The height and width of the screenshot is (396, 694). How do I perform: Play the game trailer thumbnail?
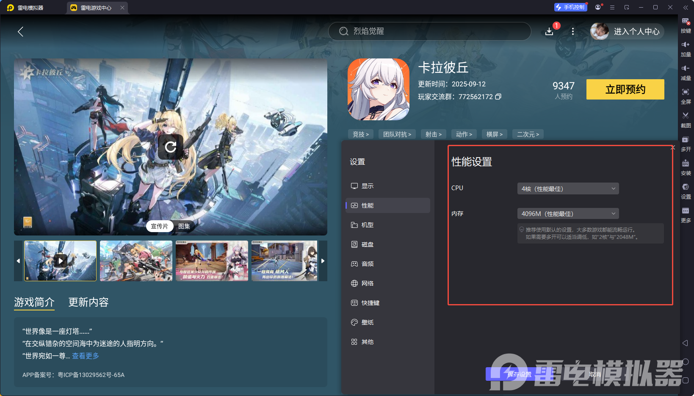(60, 261)
